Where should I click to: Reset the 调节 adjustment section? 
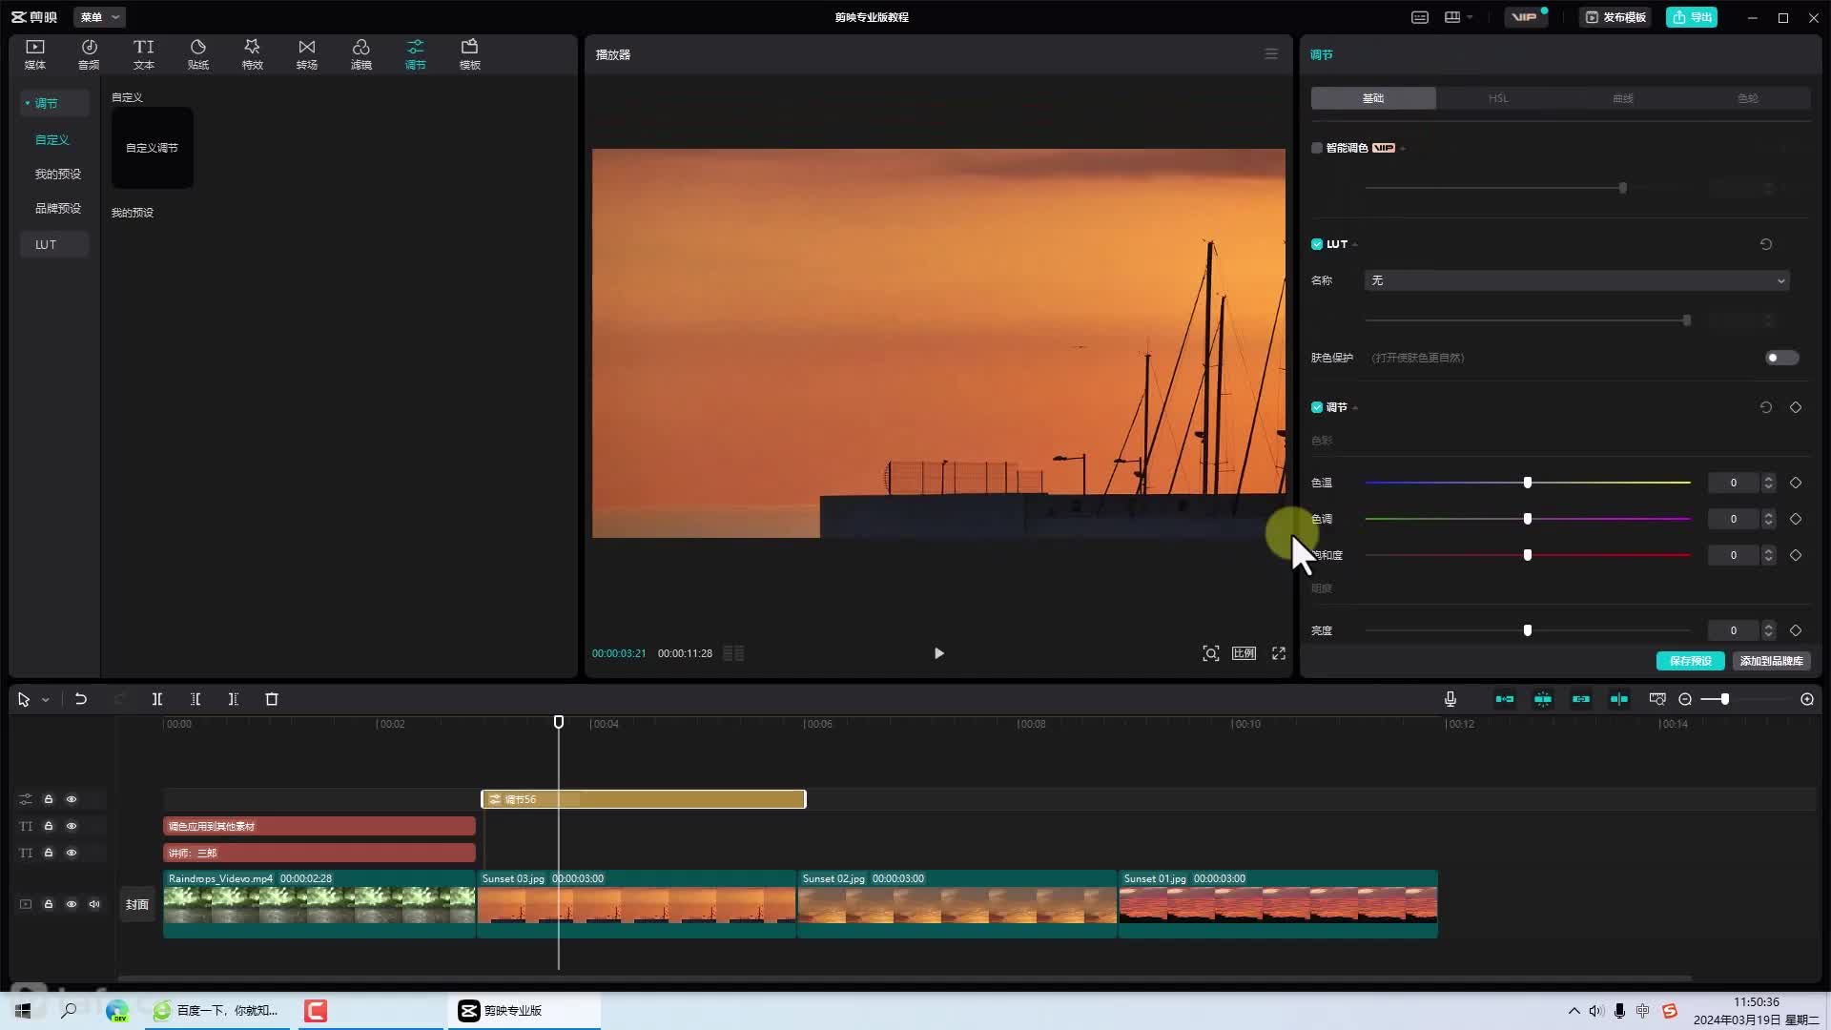click(x=1766, y=407)
